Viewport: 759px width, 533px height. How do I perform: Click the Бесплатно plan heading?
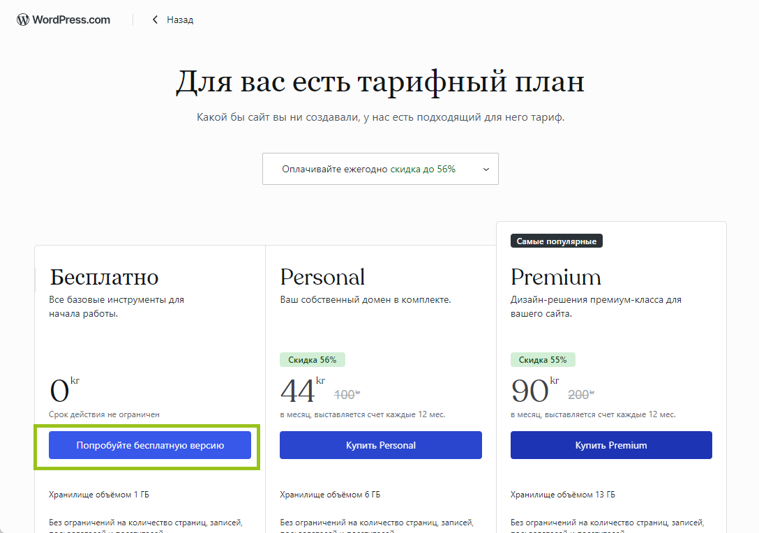[104, 278]
